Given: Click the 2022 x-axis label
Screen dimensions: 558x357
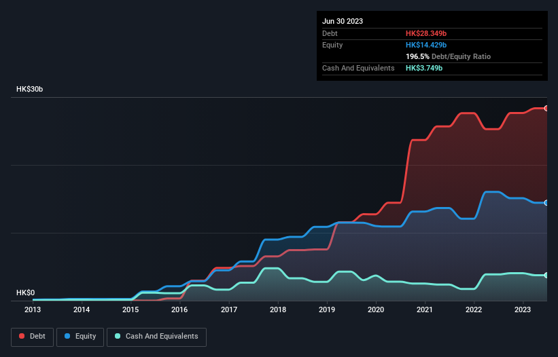Looking at the screenshot, I should (474, 309).
